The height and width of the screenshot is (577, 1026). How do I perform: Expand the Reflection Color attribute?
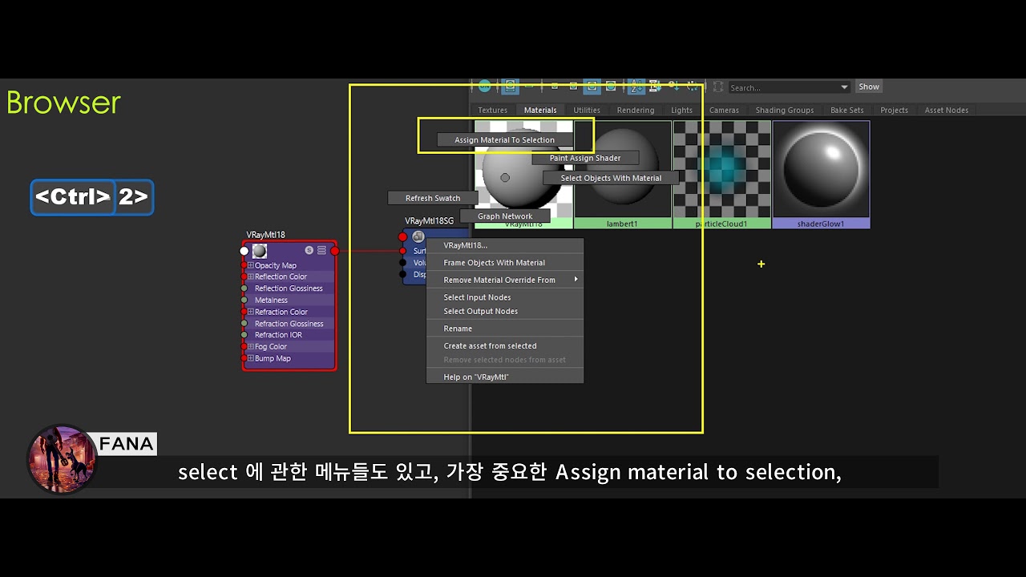pos(250,277)
